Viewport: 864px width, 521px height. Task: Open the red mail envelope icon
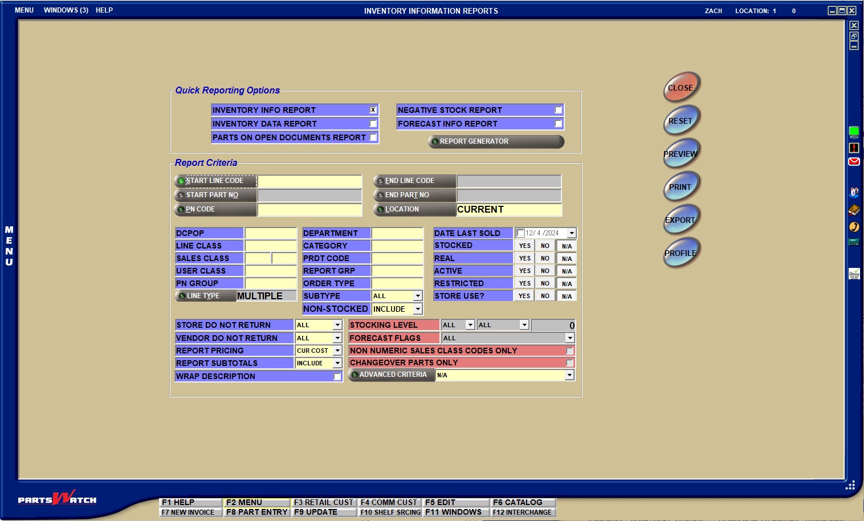point(854,162)
